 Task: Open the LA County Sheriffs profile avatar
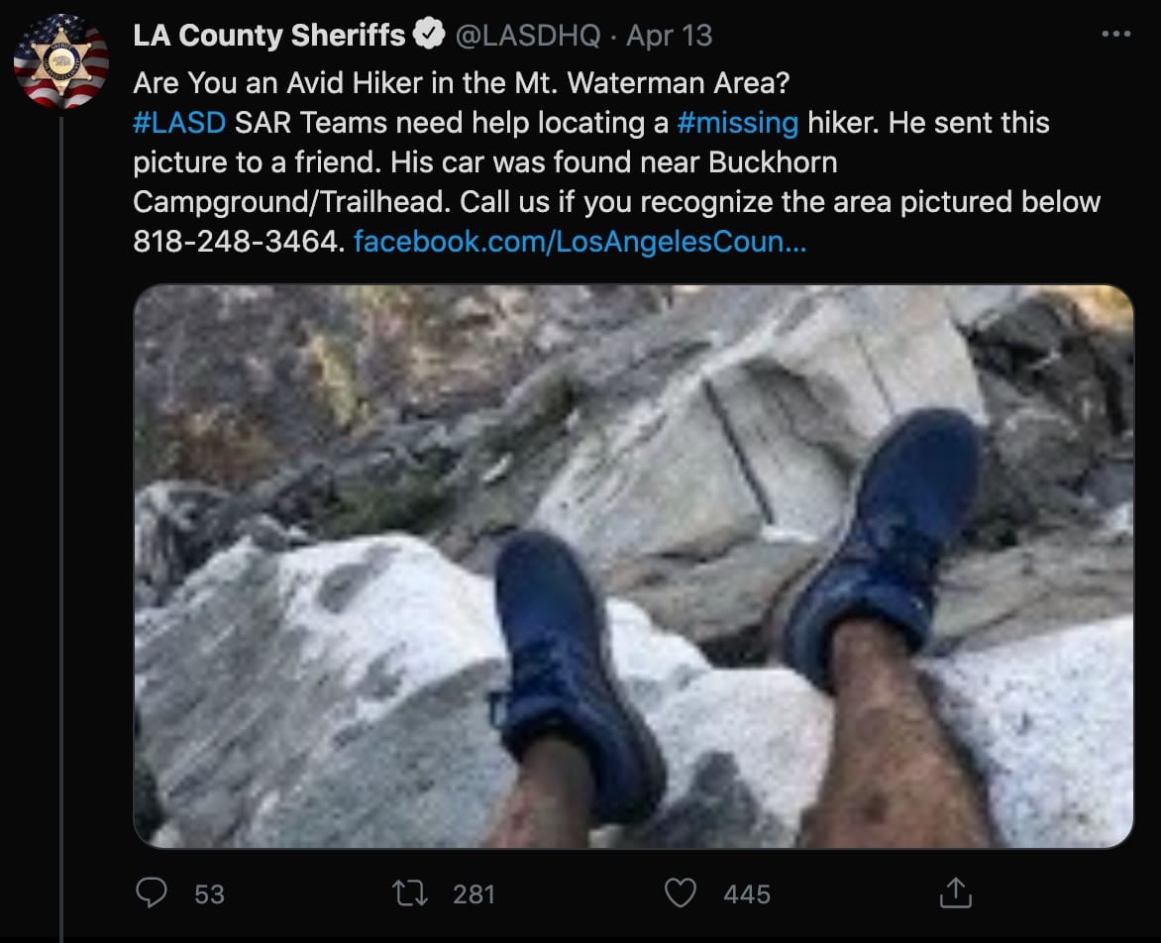(x=60, y=61)
